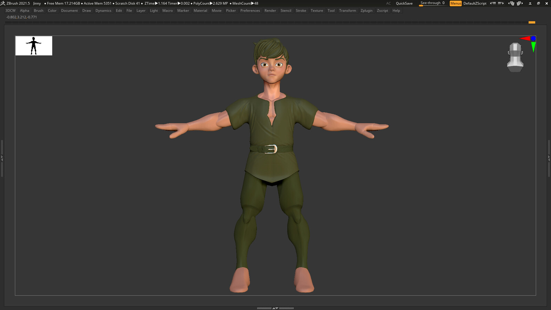
Task: Open the Draw menu
Action: coord(86,11)
